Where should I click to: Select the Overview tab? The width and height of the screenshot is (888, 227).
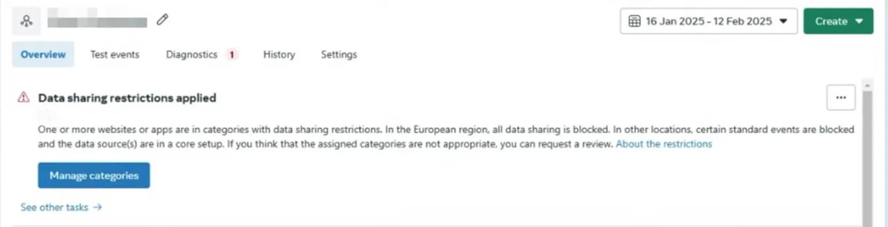pos(43,54)
